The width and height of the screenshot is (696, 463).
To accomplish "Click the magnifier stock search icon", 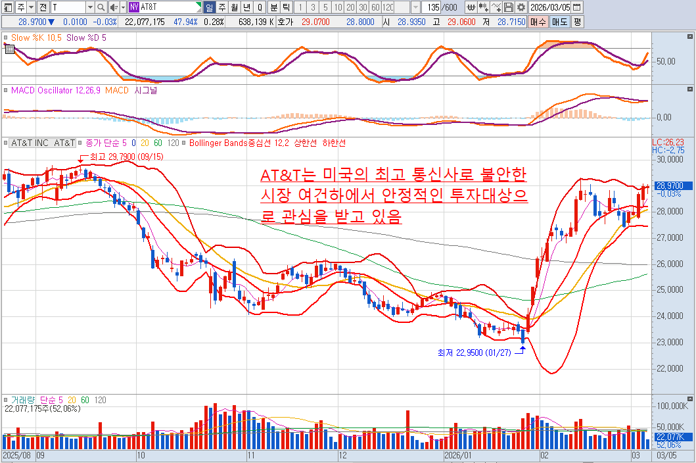I will tap(101, 7).
